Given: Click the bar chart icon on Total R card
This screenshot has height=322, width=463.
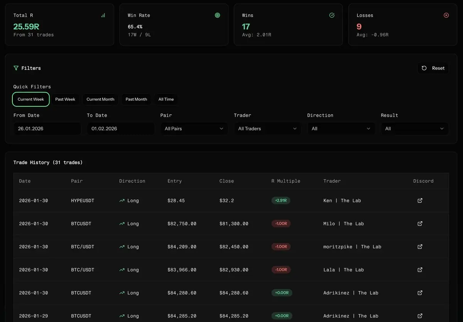Looking at the screenshot, I should [x=103, y=15].
